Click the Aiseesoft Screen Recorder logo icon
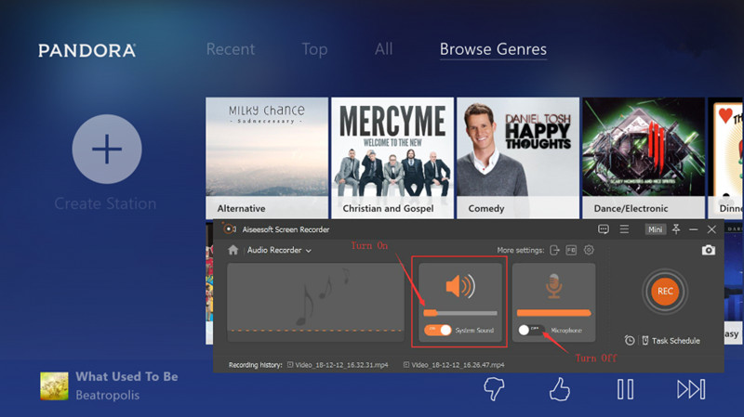 pyautogui.click(x=229, y=229)
